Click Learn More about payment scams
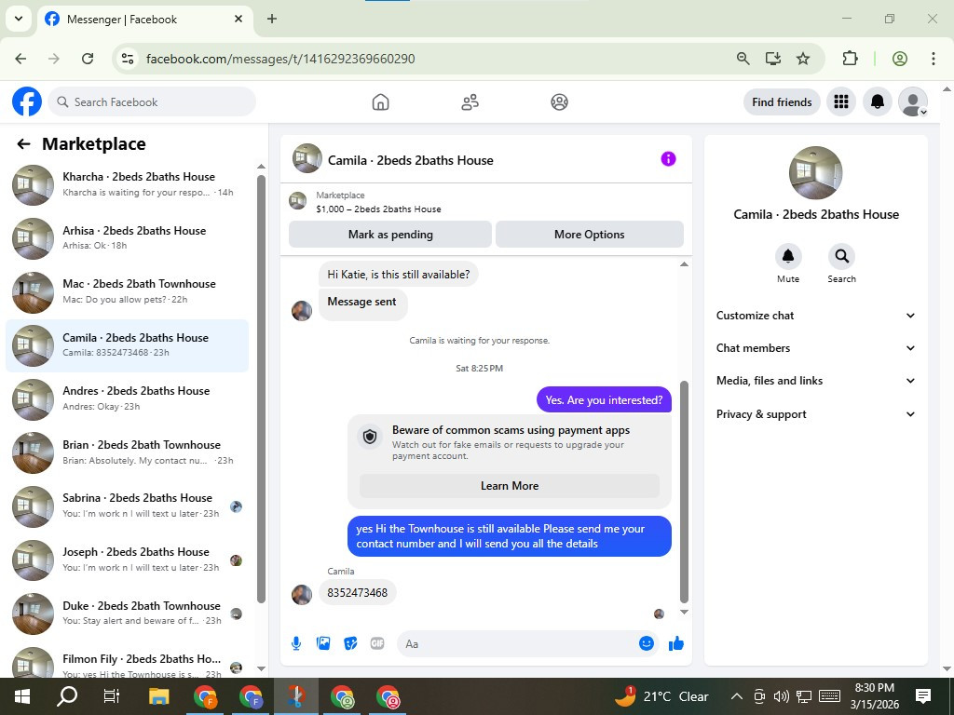 510,486
